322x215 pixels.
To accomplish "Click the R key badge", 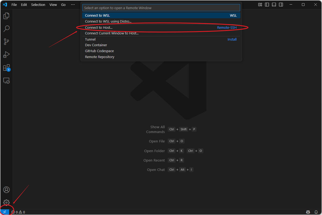I will [182, 160].
